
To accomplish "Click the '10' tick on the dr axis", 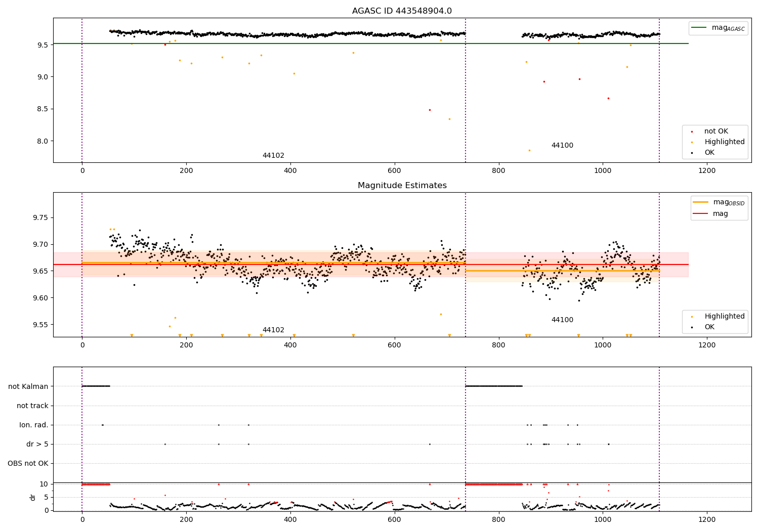I will point(44,484).
